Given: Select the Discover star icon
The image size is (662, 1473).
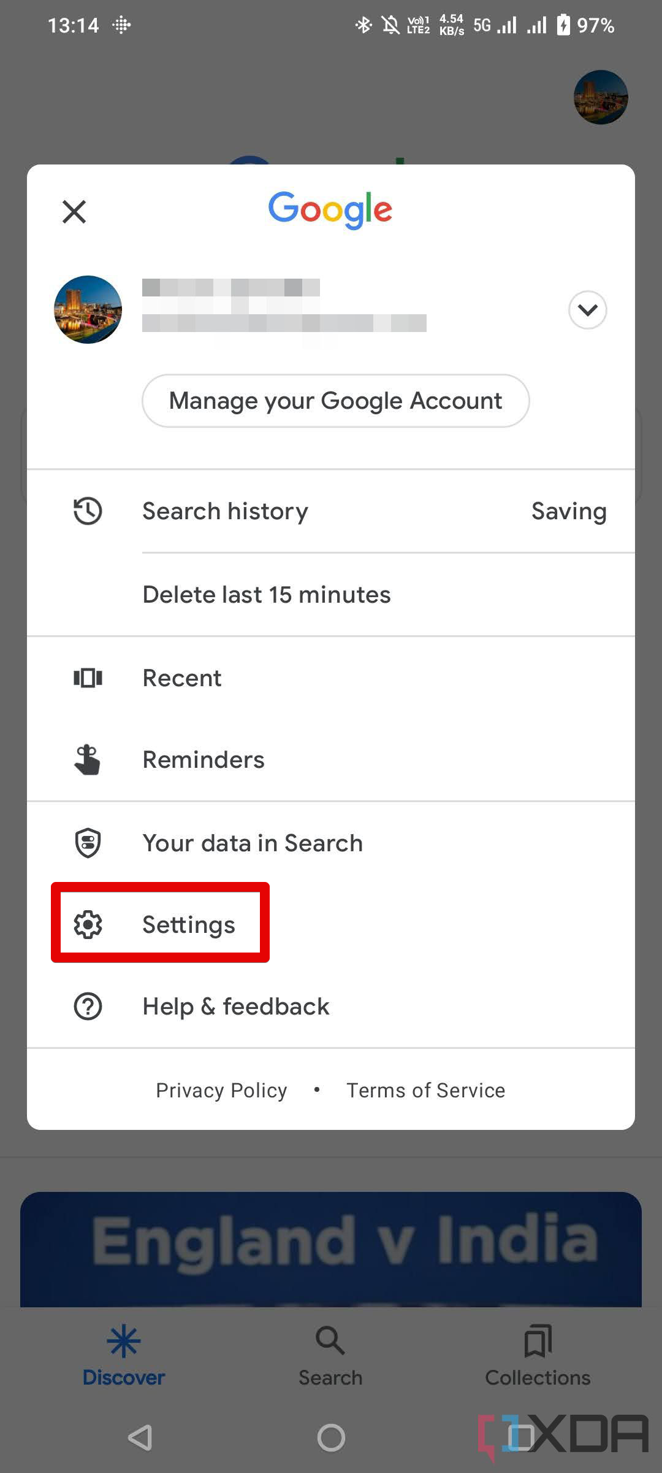Looking at the screenshot, I should pos(124,1342).
